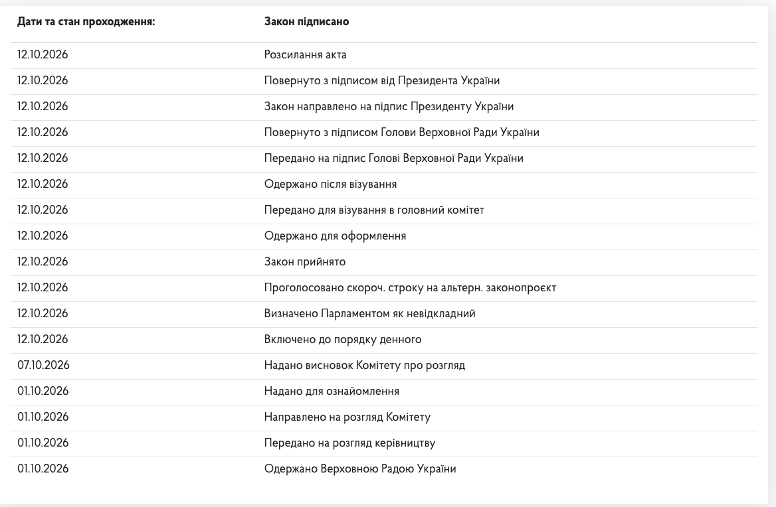Click 'Передано на розгляд керівництву' entry
Image resolution: width=776 pixels, height=507 pixels.
[349, 443]
